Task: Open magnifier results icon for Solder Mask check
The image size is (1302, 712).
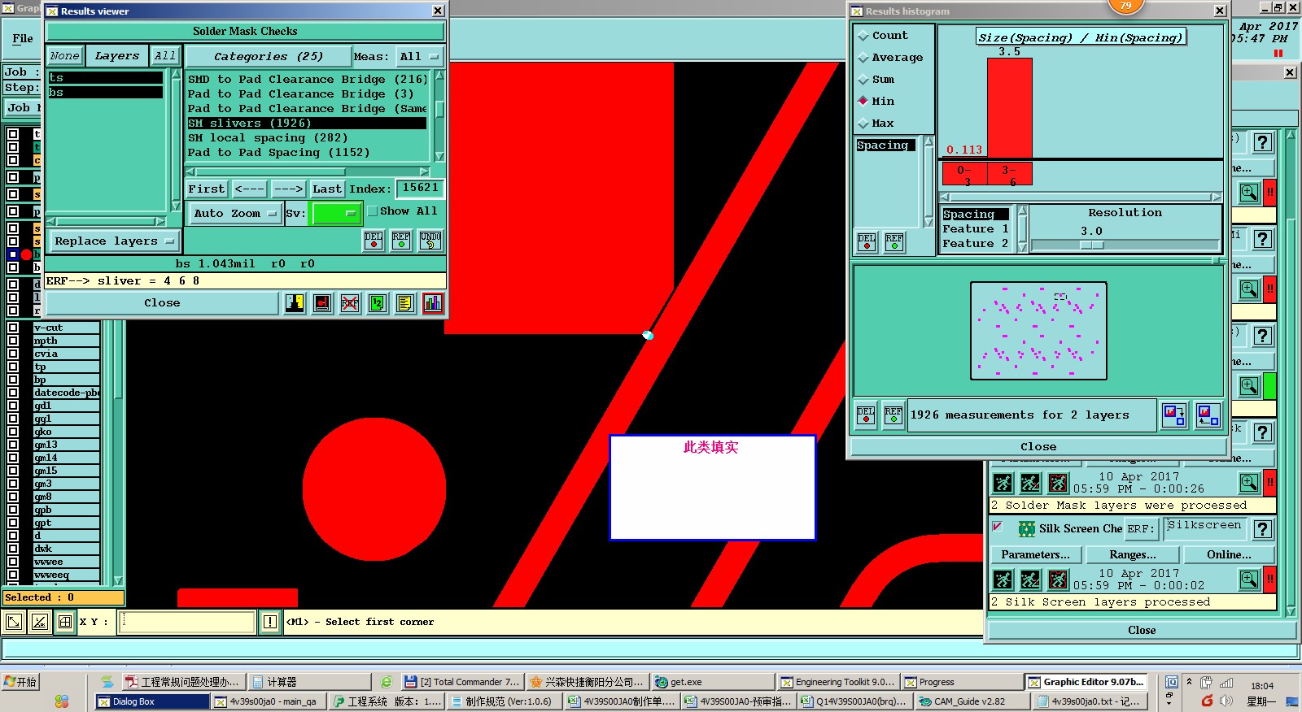Action: (1249, 483)
